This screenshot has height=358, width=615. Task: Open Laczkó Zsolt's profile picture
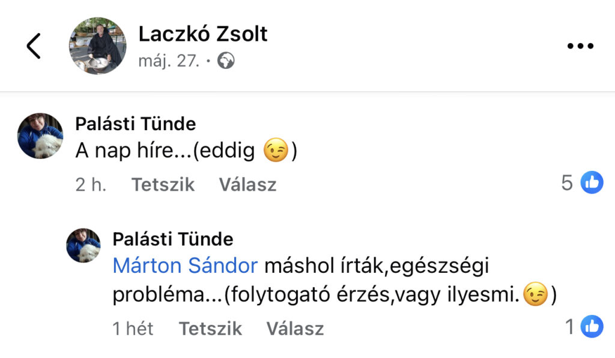[98, 46]
